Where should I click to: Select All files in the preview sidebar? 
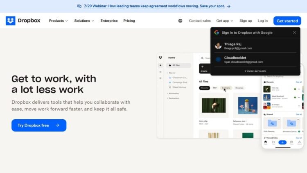pyautogui.click(x=178, y=65)
